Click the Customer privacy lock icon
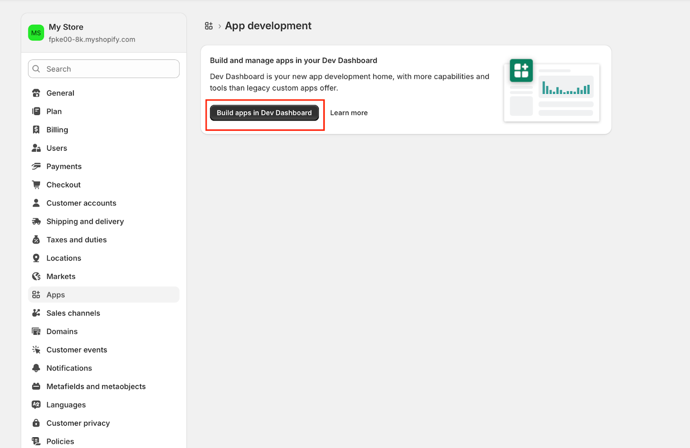Image resolution: width=690 pixels, height=448 pixels. pyautogui.click(x=36, y=423)
